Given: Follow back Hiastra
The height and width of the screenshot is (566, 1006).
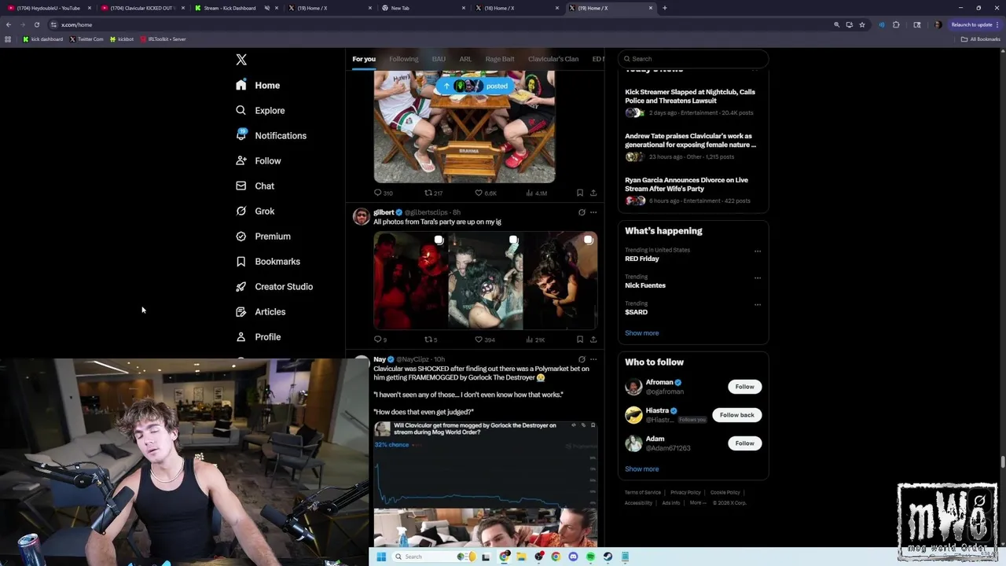Looking at the screenshot, I should 736,415.
